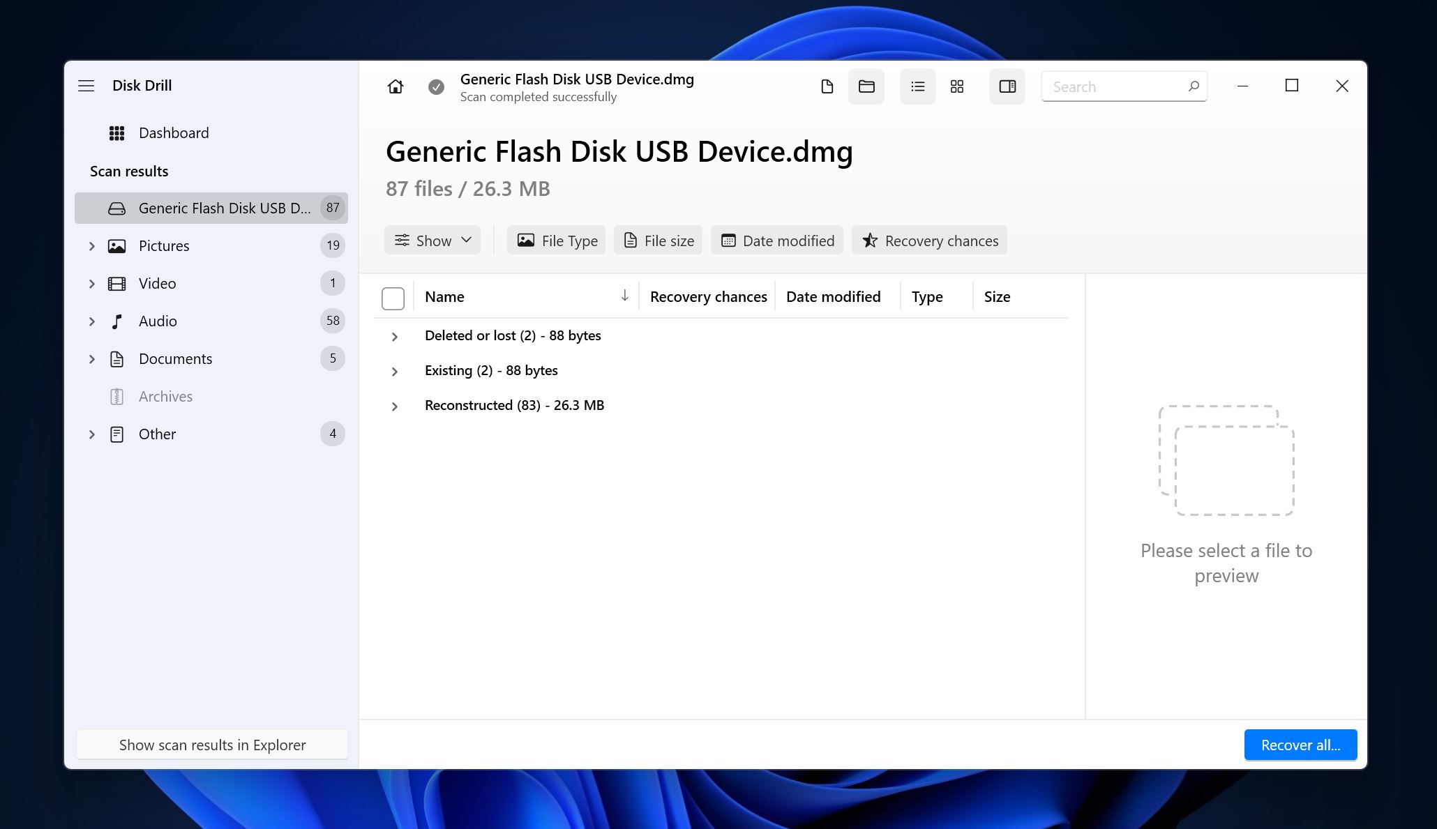The width and height of the screenshot is (1437, 829).
Task: Expand the Existing 2 files group
Action: coord(395,371)
